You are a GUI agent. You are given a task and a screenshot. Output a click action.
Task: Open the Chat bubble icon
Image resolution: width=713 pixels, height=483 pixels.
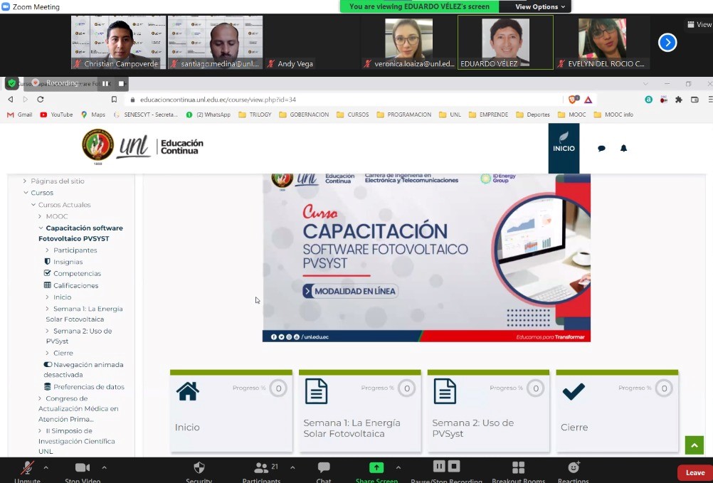[324, 467]
